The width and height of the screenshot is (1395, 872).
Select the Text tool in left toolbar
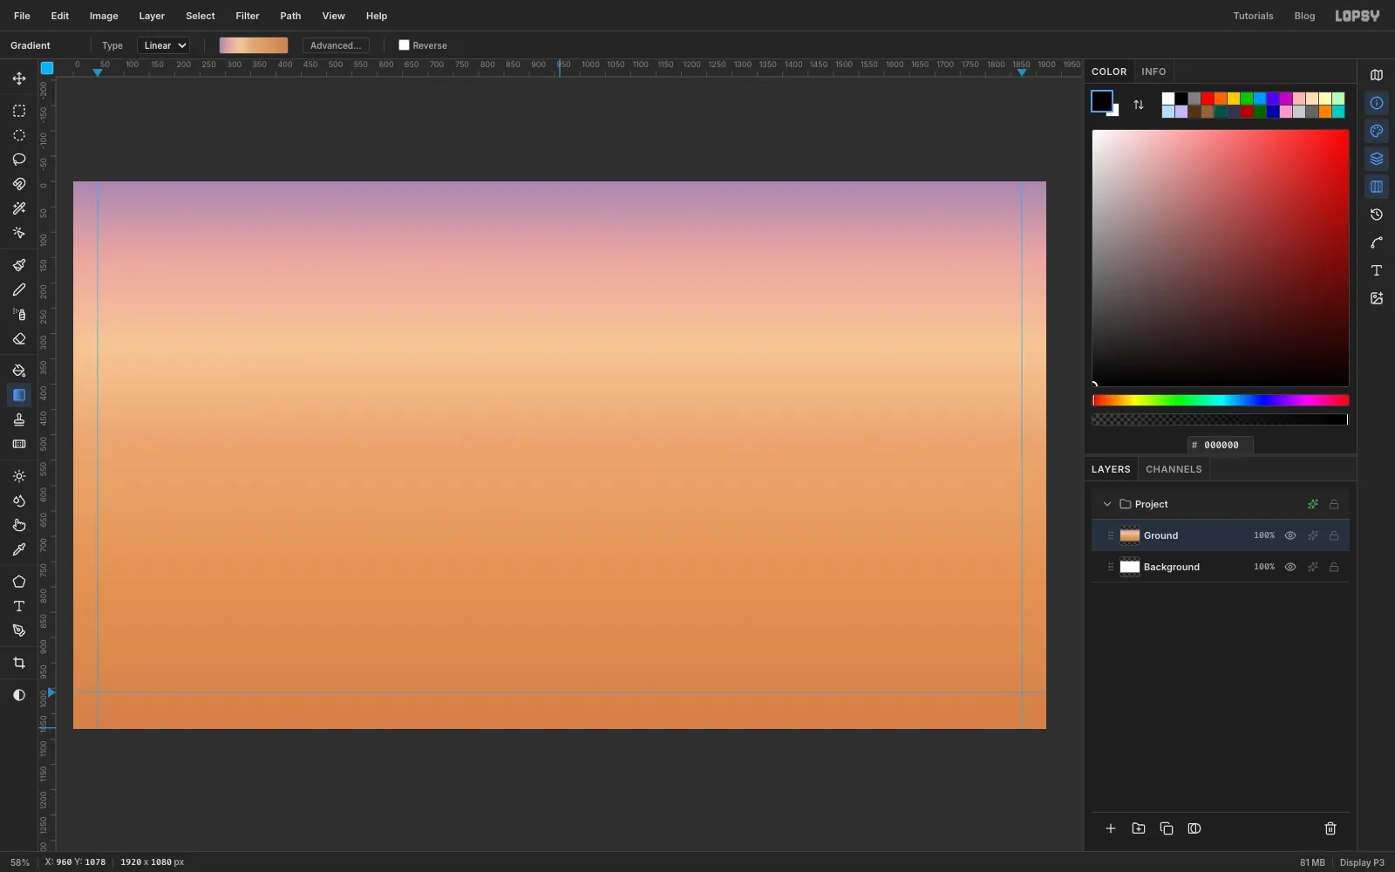(x=19, y=606)
